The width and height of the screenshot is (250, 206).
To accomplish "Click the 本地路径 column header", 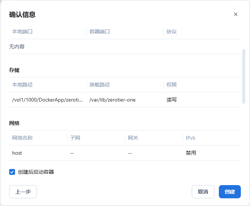I will [x=22, y=85].
